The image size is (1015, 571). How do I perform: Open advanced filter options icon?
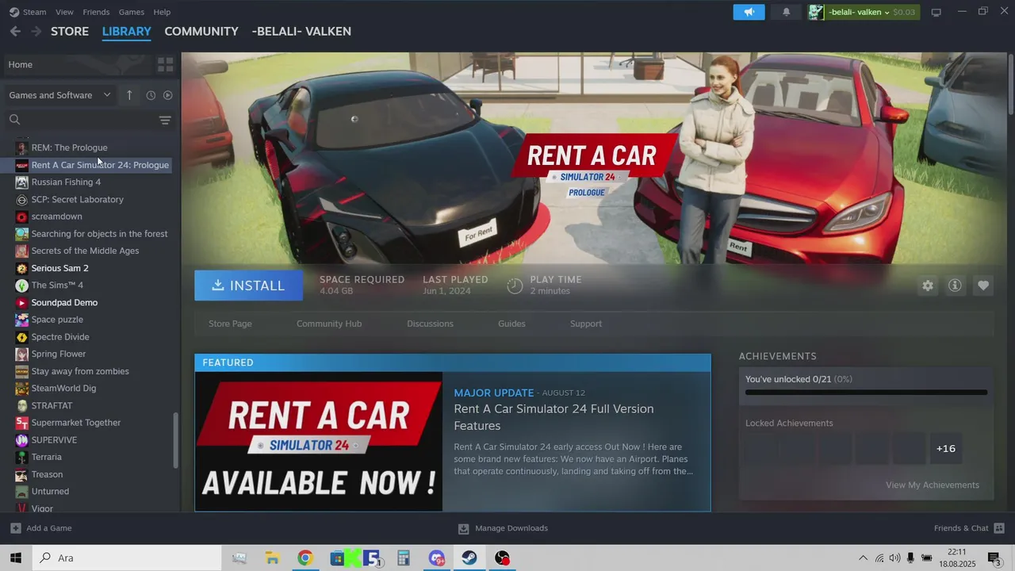point(165,121)
